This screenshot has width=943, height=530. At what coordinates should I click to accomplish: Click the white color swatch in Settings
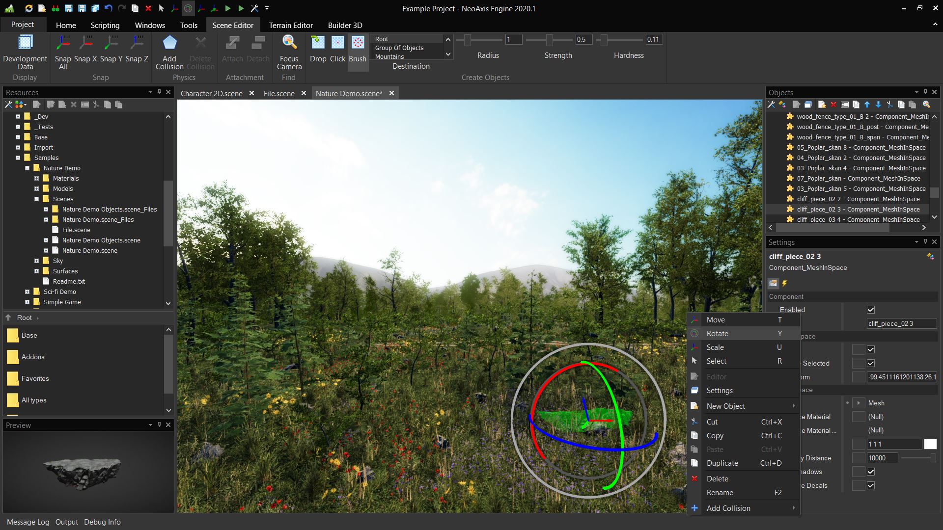click(930, 444)
